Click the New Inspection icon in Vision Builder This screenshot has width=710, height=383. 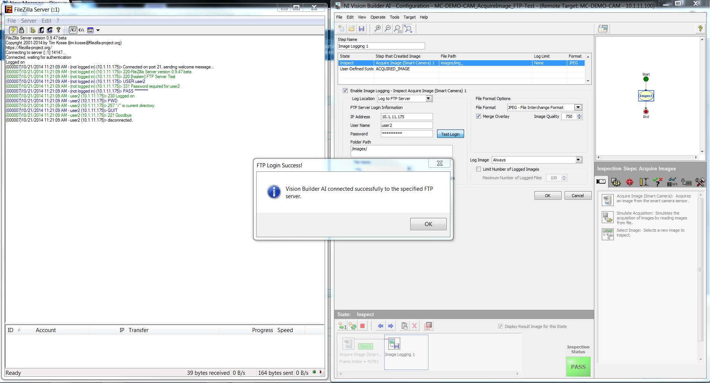tap(341, 29)
